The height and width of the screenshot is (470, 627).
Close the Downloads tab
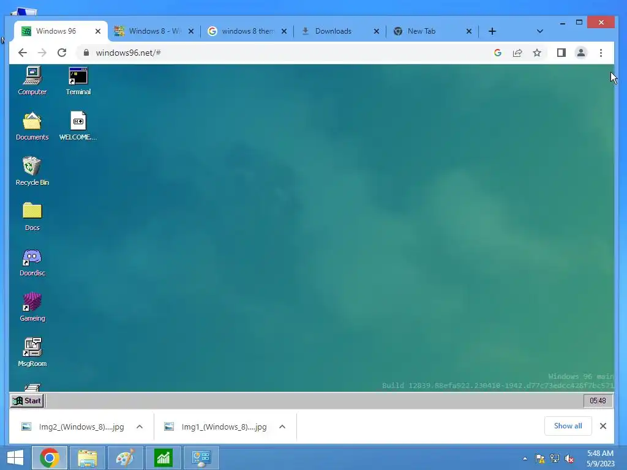tap(377, 31)
